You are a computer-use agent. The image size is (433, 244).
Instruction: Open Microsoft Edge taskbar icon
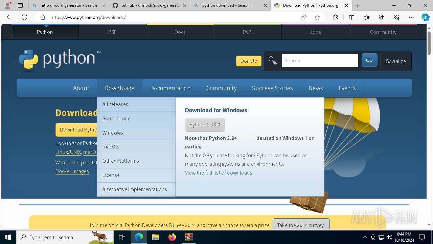coord(139,237)
